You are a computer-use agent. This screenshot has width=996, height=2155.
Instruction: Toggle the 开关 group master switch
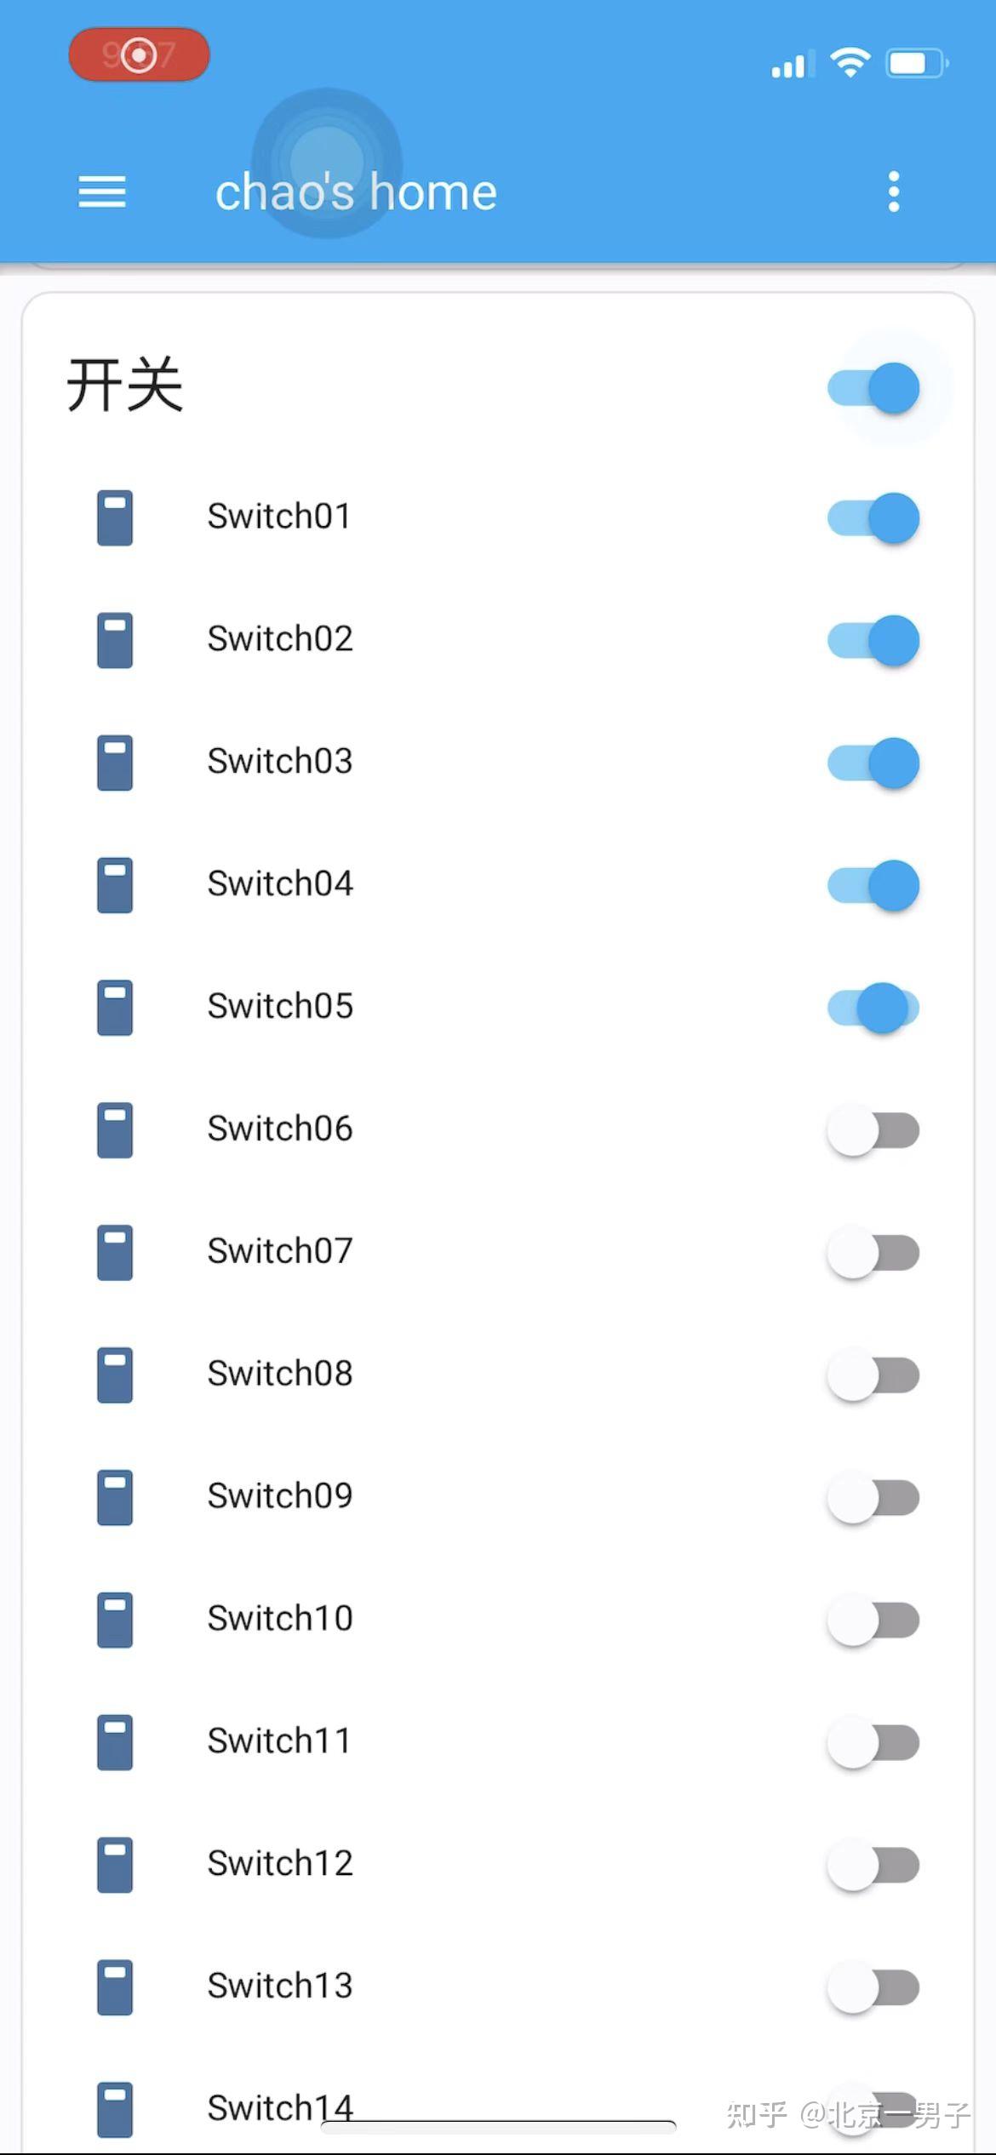[x=873, y=388]
